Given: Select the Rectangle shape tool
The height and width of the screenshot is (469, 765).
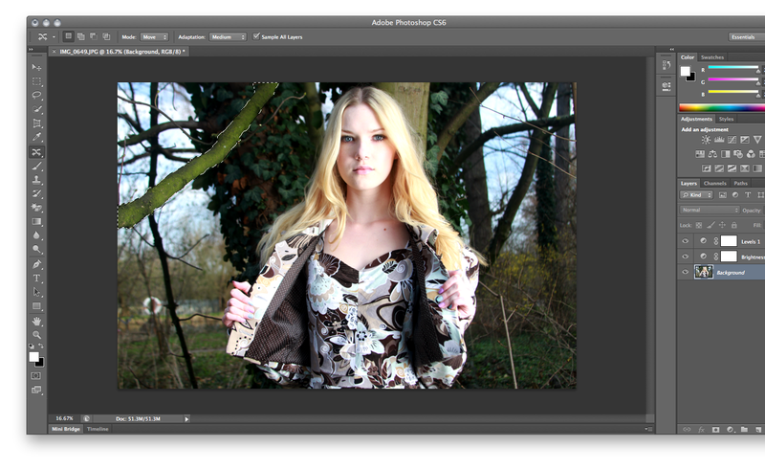Looking at the screenshot, I should 36,306.
